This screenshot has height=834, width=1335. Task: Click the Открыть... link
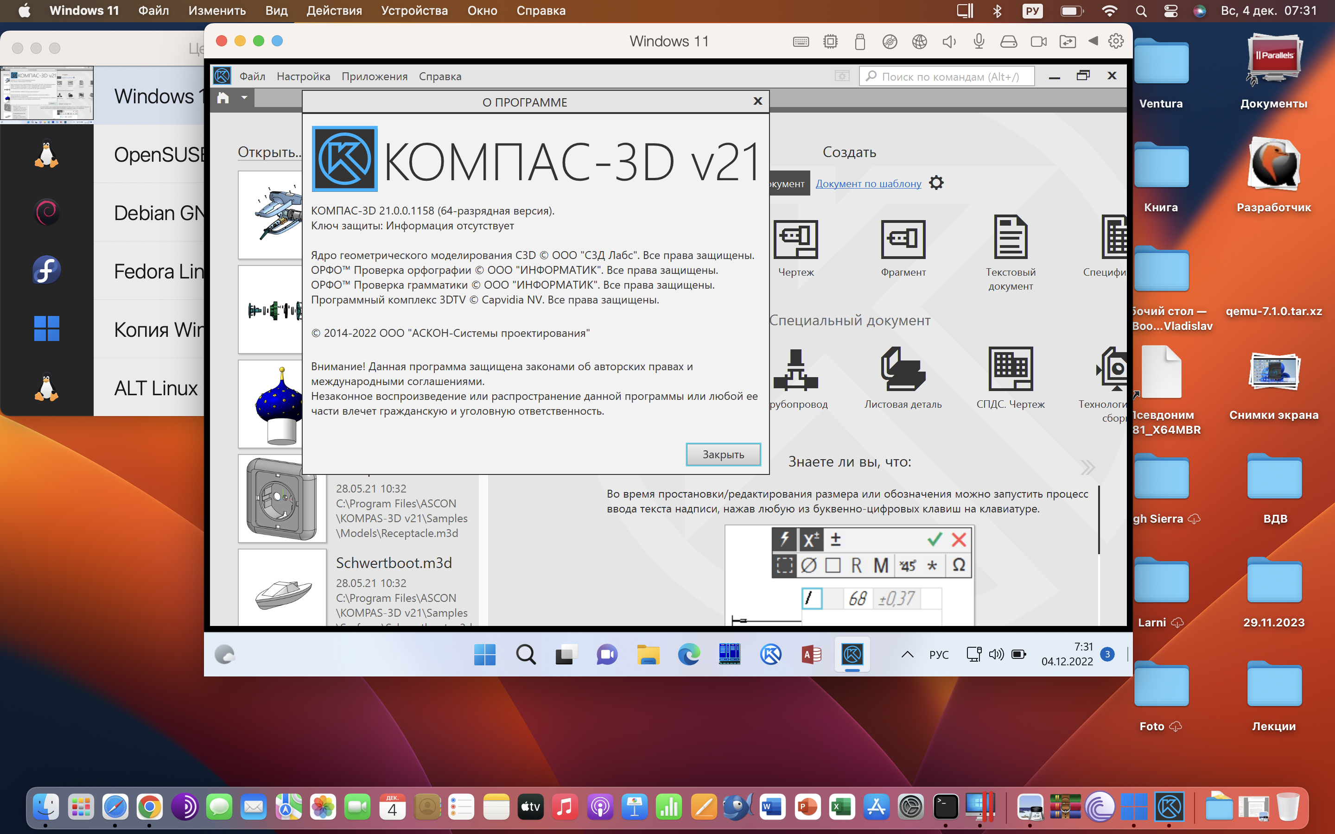click(x=269, y=152)
